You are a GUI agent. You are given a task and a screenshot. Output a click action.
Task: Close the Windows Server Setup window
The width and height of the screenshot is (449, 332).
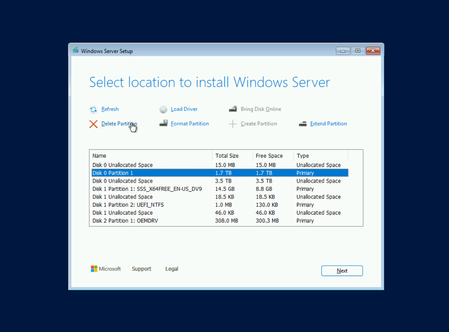coord(373,51)
